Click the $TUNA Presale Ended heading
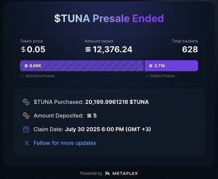 109,18
